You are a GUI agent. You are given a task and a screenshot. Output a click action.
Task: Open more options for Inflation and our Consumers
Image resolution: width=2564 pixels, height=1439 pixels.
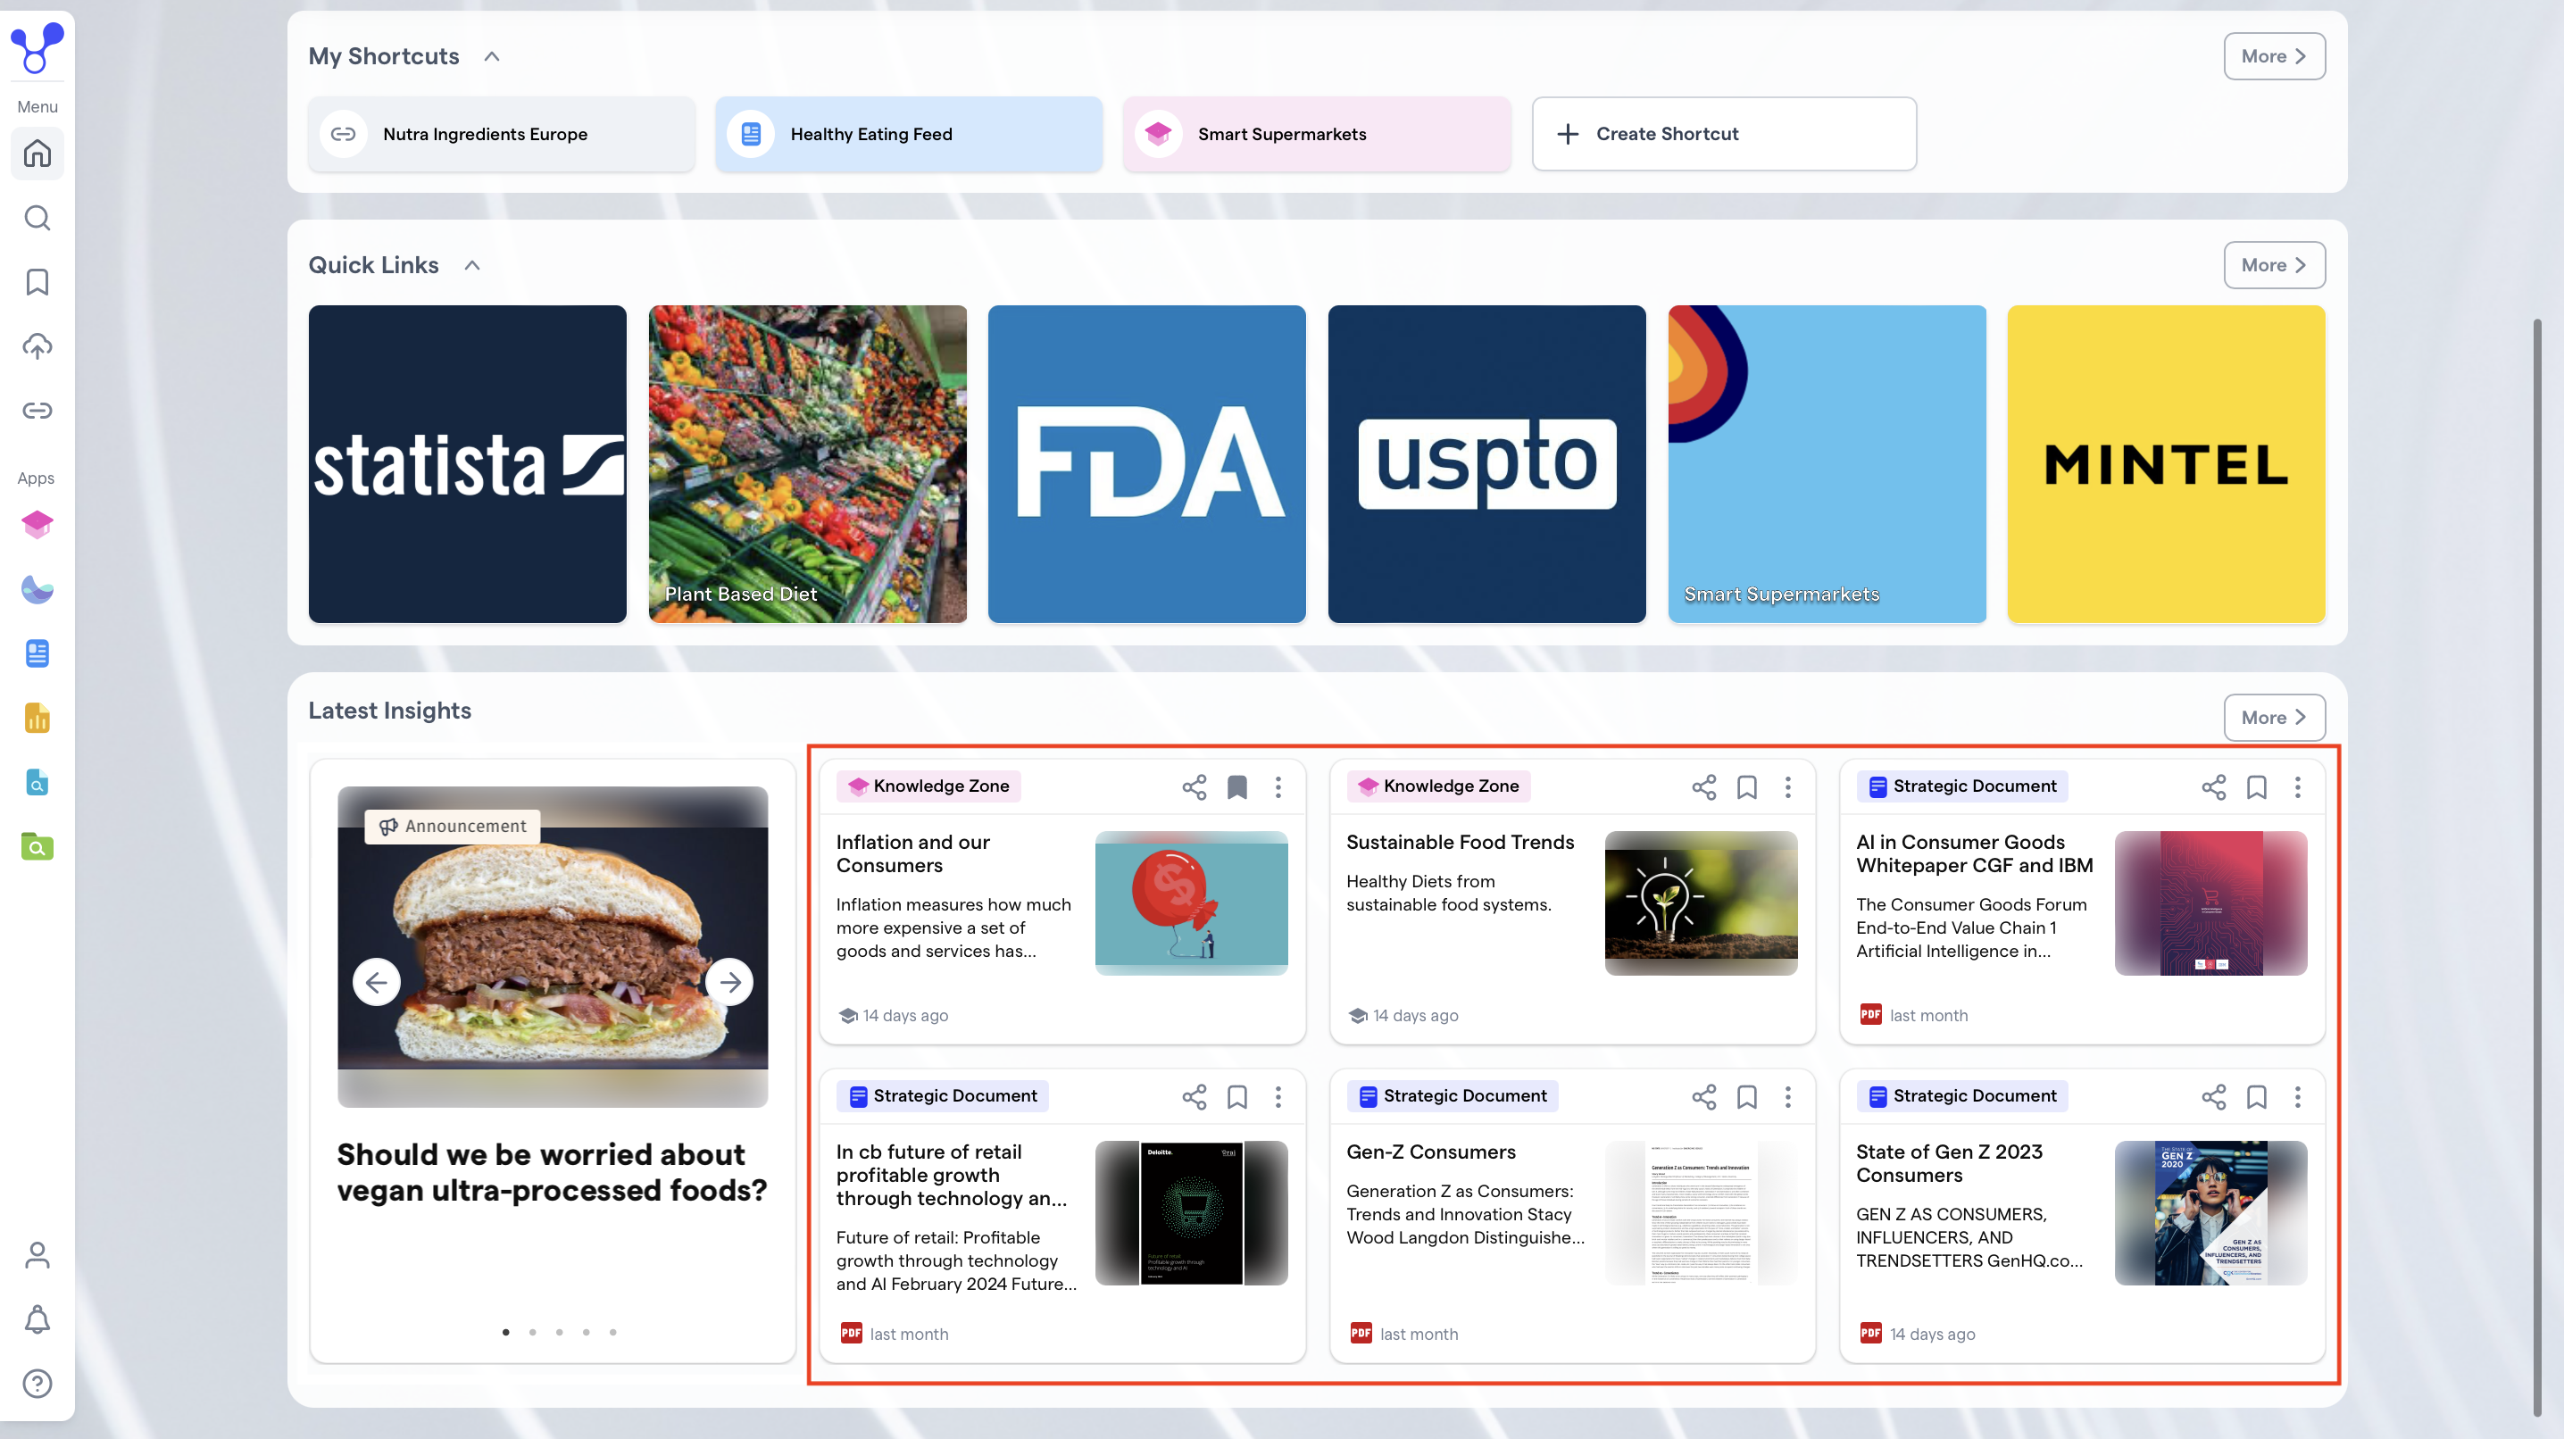1278,787
